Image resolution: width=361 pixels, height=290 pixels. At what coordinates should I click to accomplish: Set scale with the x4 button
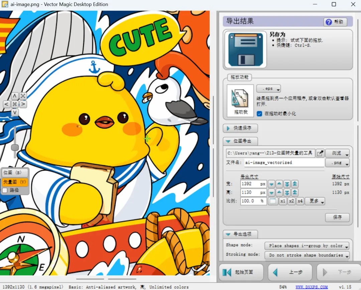click(300, 201)
